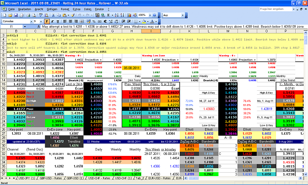This screenshot has height=185, width=308.
Task: Switch to the USD-JPY (1) sheet tab
Action: [27, 178]
